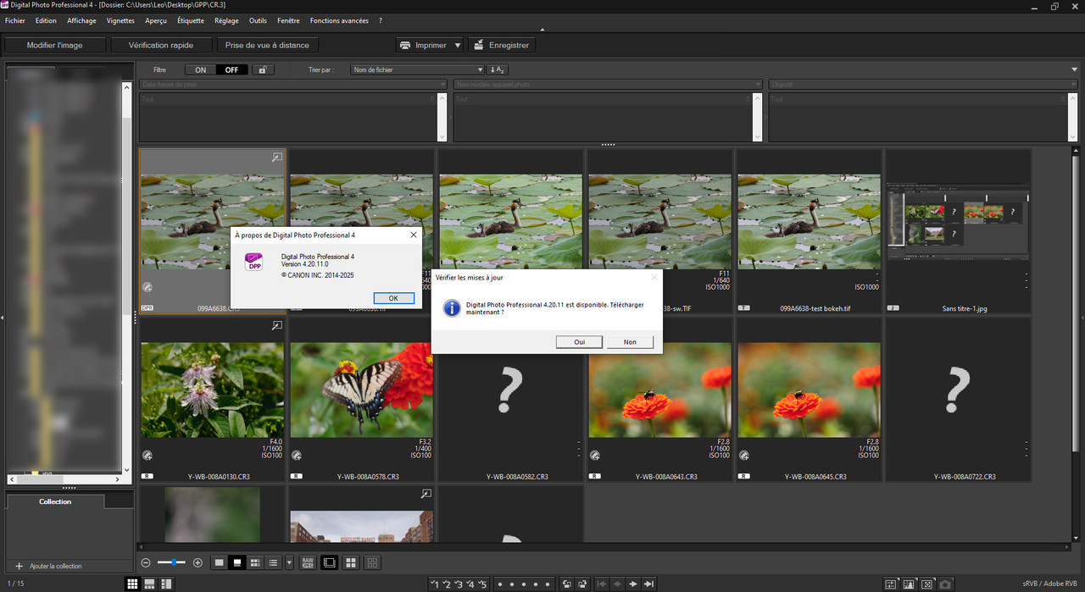
Task: Rotate the image left
Action: click(x=566, y=584)
